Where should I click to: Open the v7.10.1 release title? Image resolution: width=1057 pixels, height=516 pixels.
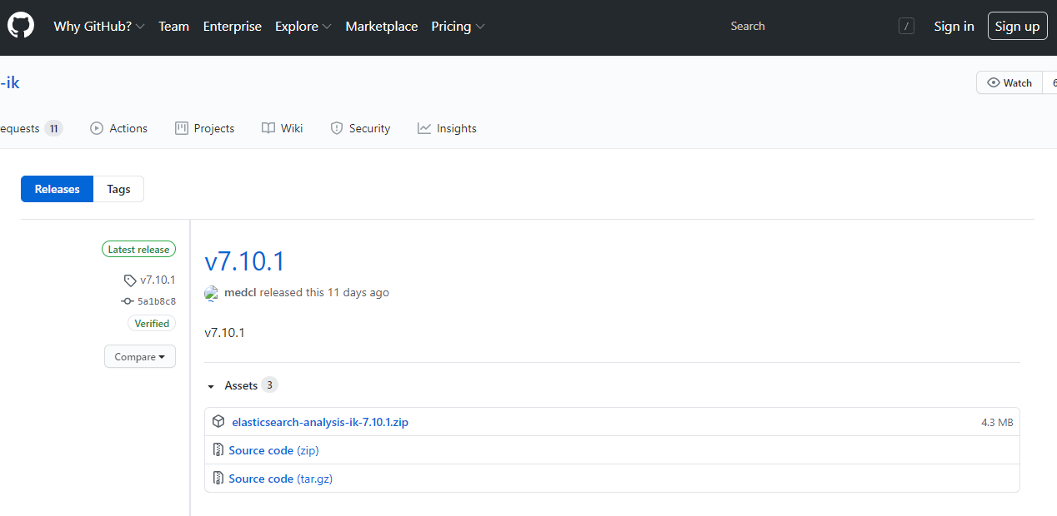point(245,261)
